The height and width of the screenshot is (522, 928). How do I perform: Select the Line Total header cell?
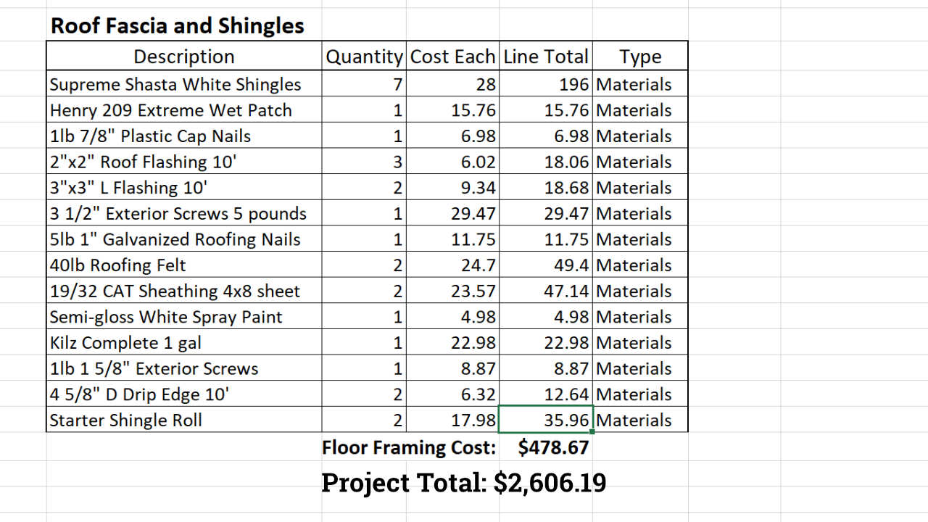coord(545,57)
